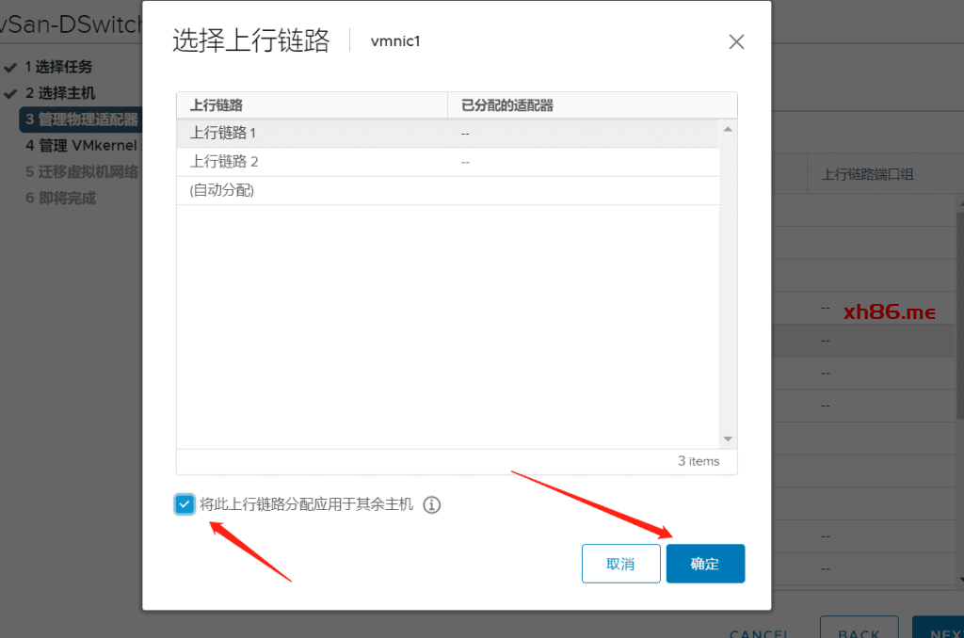Click the 上行链路 column header

pos(312,105)
